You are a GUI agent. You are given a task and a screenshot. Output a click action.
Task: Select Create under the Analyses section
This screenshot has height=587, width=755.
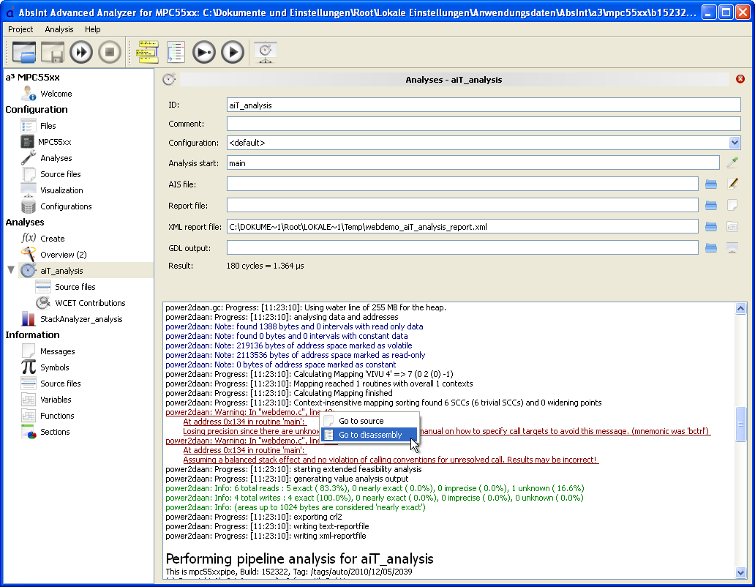click(x=52, y=239)
